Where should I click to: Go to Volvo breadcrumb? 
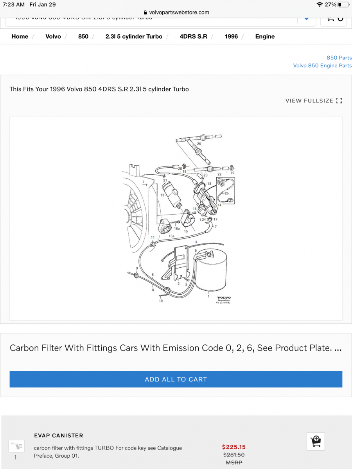click(53, 36)
